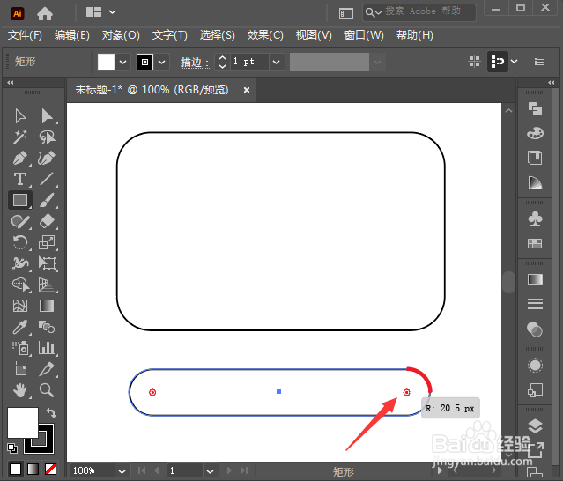563x481 pixels.
Task: Select the Eraser tool
Action: (47, 221)
